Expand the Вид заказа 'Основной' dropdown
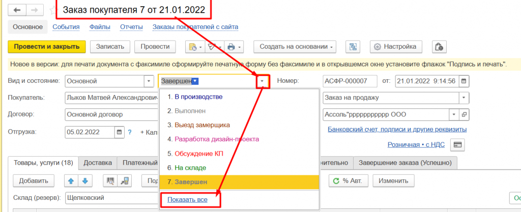This screenshot has height=212, width=521. 149,81
